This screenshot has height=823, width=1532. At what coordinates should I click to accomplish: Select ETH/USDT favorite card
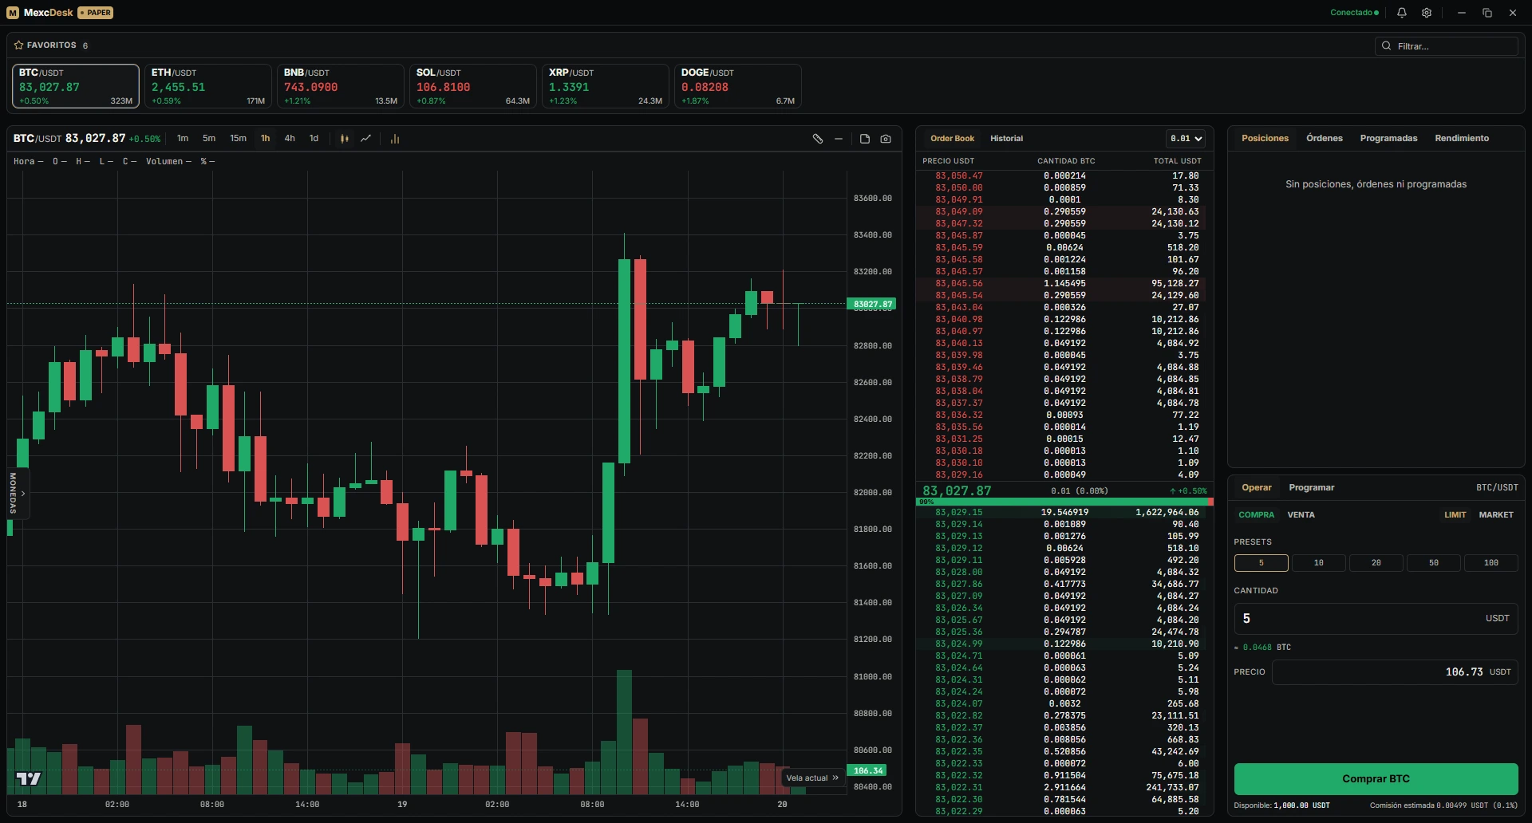(x=207, y=86)
